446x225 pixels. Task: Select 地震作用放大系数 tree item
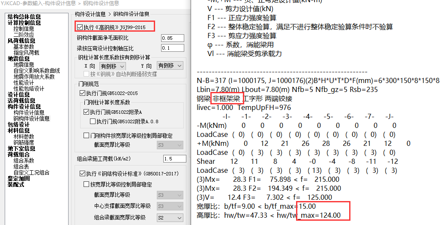tap(34, 77)
